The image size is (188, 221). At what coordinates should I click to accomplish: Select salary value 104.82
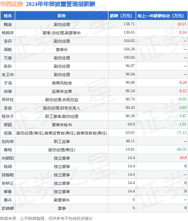[129, 41]
